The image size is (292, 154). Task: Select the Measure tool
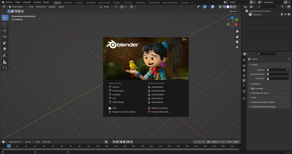(5, 62)
